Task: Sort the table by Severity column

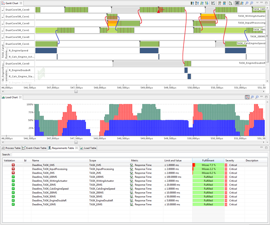Action: (x=230, y=160)
